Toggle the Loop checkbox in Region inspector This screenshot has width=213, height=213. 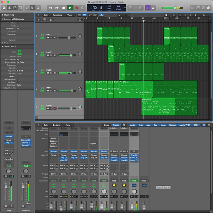[x=18, y=26]
